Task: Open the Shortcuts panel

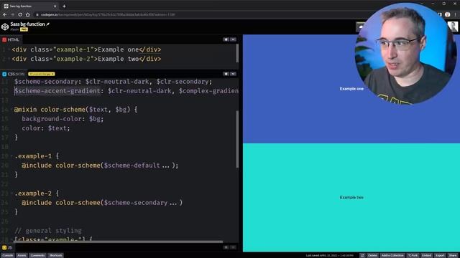Action: pos(56,255)
